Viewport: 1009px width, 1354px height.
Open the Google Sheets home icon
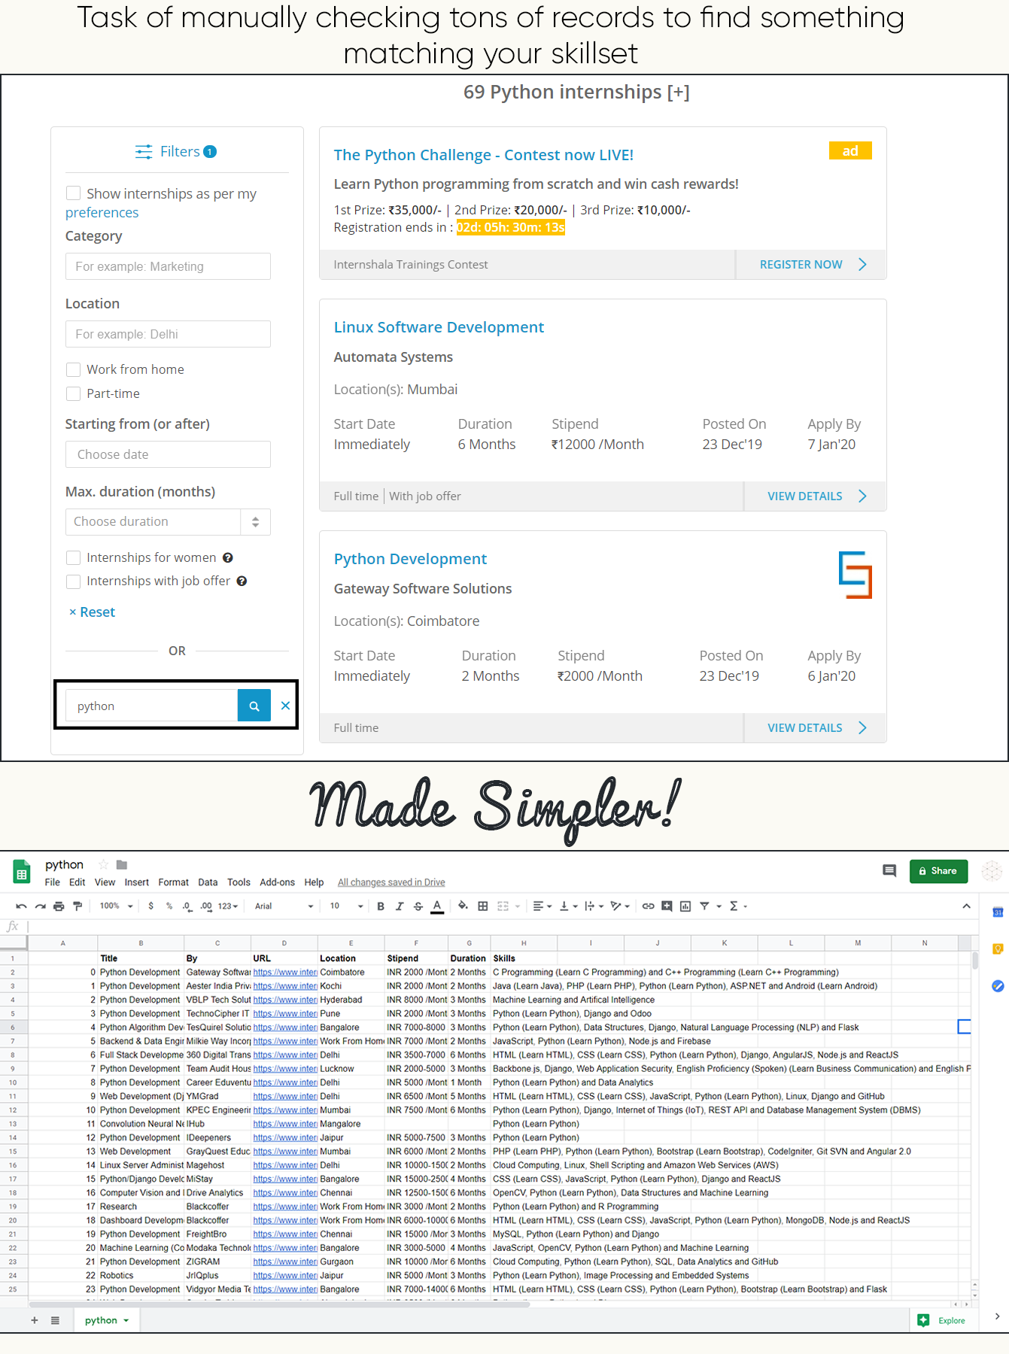coord(22,872)
